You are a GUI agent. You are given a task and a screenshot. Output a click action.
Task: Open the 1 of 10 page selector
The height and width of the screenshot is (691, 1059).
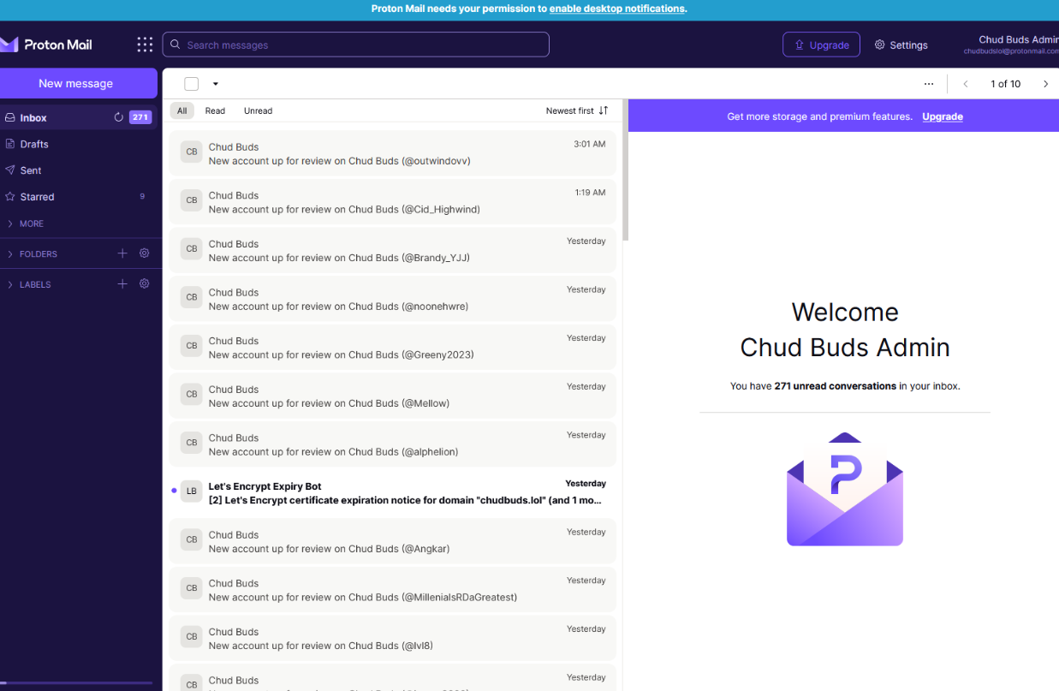point(1005,84)
